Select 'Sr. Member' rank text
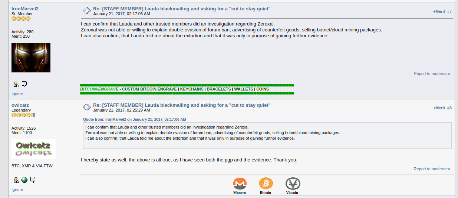 tap(22, 14)
